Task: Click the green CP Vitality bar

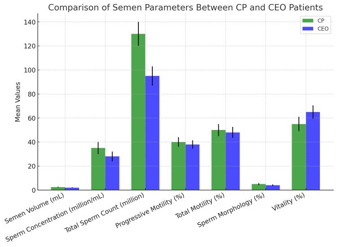Action: click(x=299, y=157)
